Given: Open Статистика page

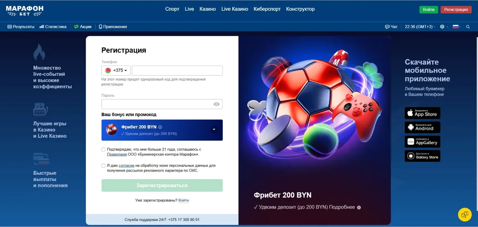Looking at the screenshot, I should click(53, 27).
